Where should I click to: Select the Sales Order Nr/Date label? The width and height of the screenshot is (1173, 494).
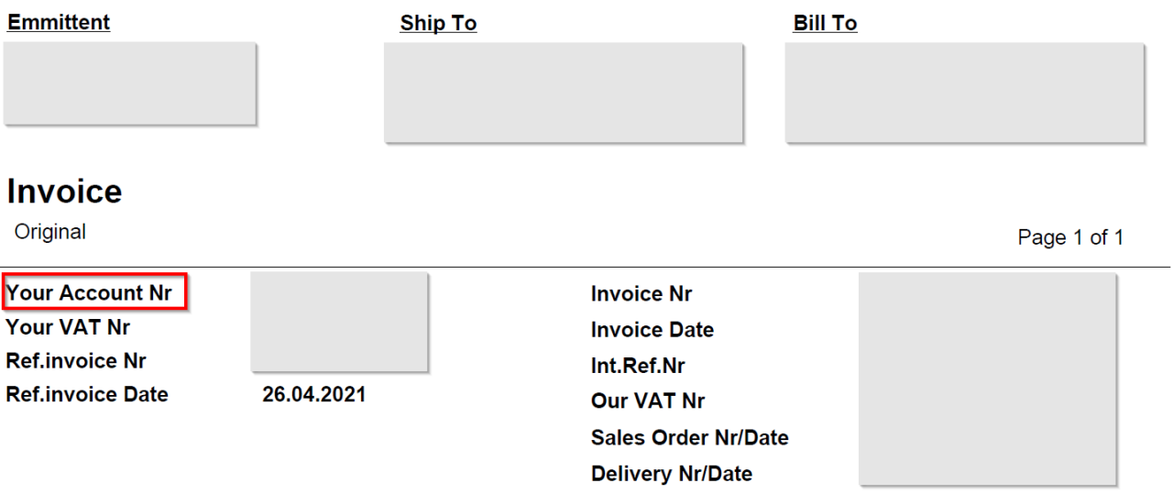pyautogui.click(x=690, y=438)
